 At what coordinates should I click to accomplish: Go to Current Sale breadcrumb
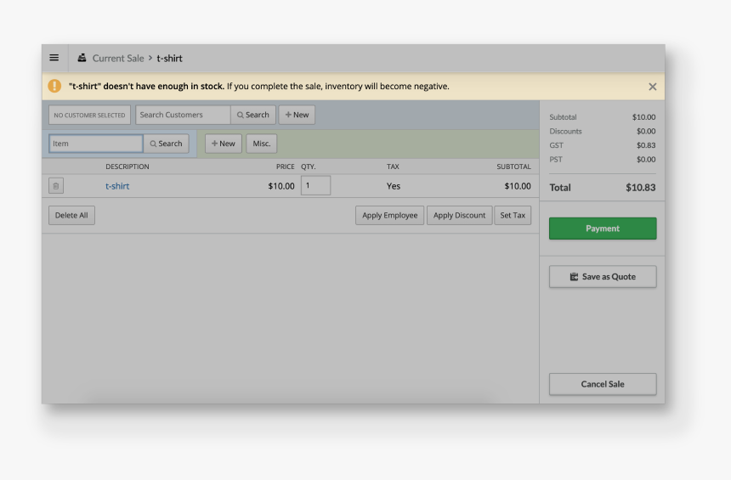pyautogui.click(x=118, y=59)
